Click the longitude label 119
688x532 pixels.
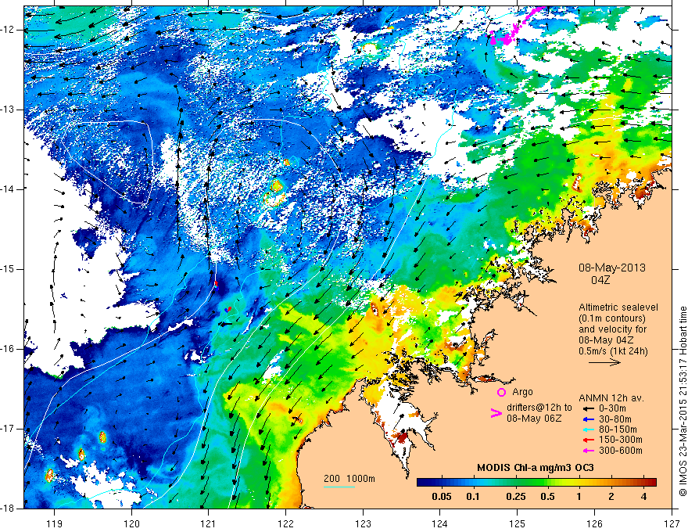pyautogui.click(x=54, y=523)
